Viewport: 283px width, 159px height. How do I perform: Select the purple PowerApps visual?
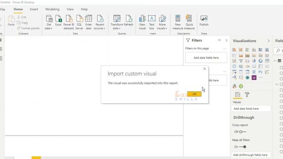coord(254,78)
